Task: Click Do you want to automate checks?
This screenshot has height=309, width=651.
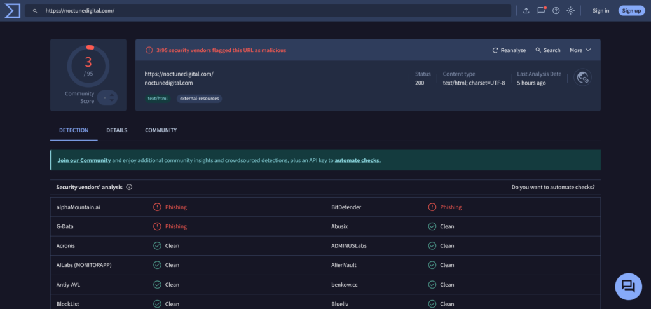Action: 553,188
